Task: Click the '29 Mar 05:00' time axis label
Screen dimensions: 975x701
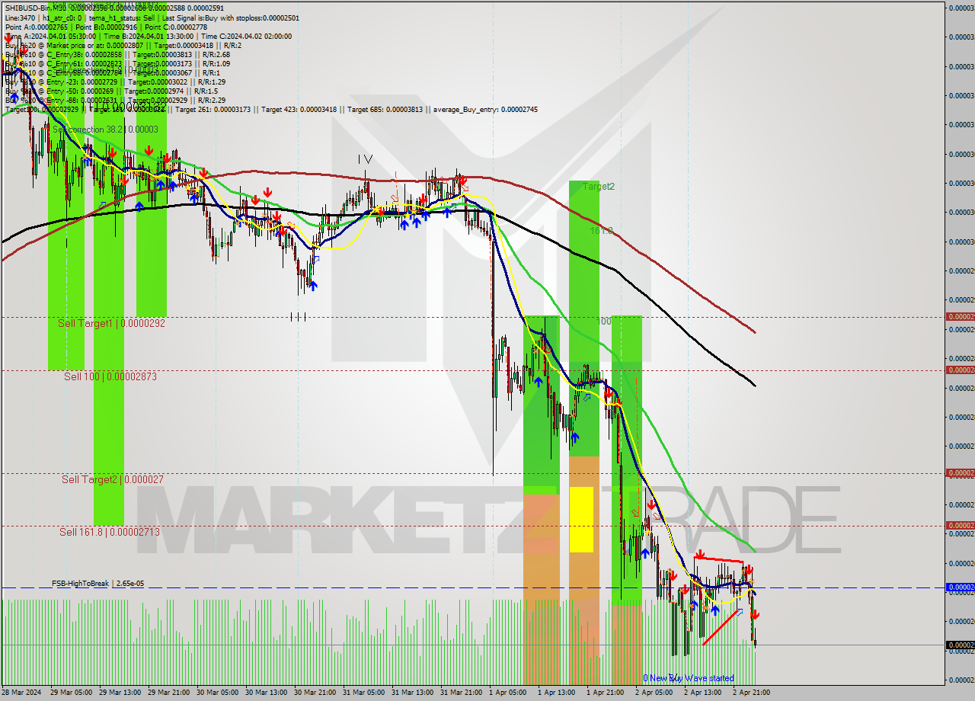Action: [x=71, y=692]
